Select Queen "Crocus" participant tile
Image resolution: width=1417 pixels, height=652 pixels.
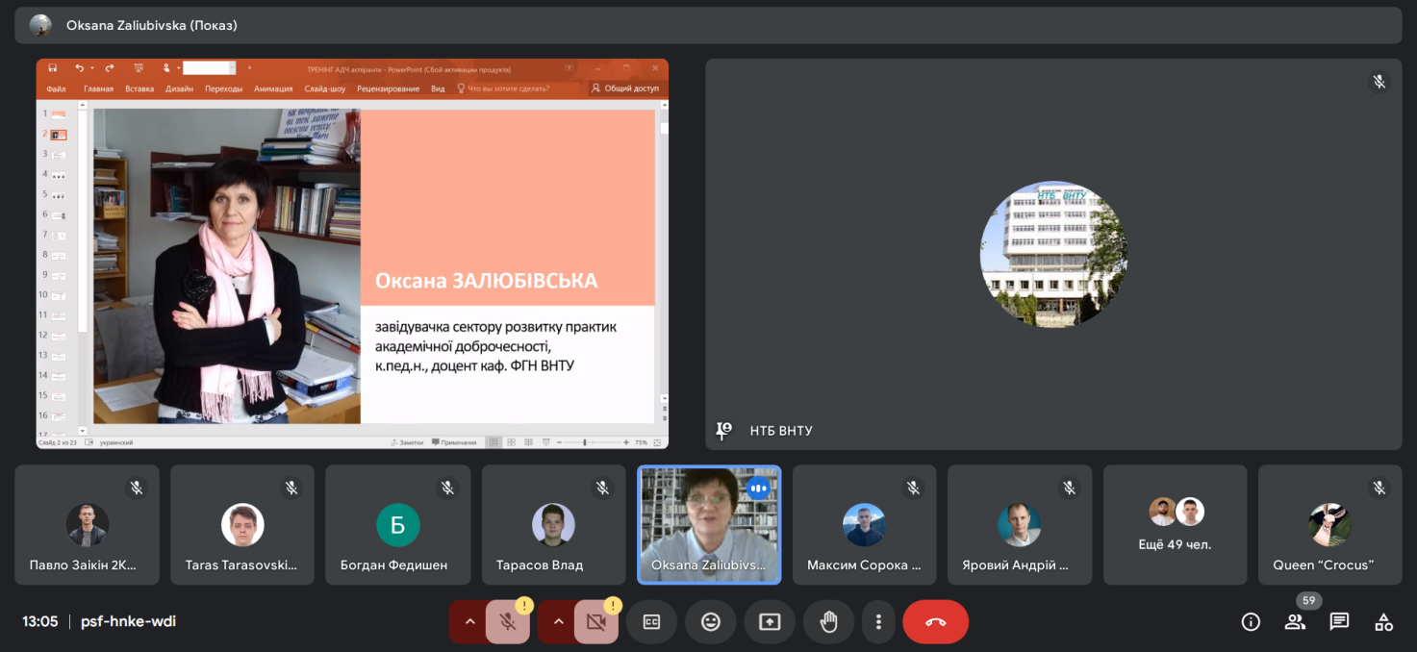(1330, 525)
